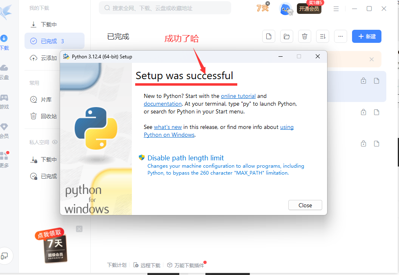Minimize the Python Setup dialog
Viewport: 399px width, 275px height.
pos(281,56)
